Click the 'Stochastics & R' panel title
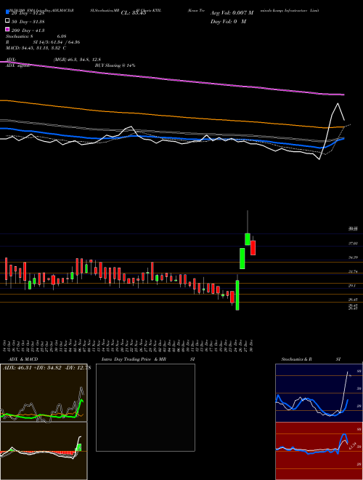 click(296, 359)
